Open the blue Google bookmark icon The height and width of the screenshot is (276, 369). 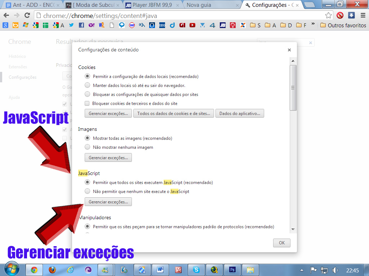click(5, 25)
